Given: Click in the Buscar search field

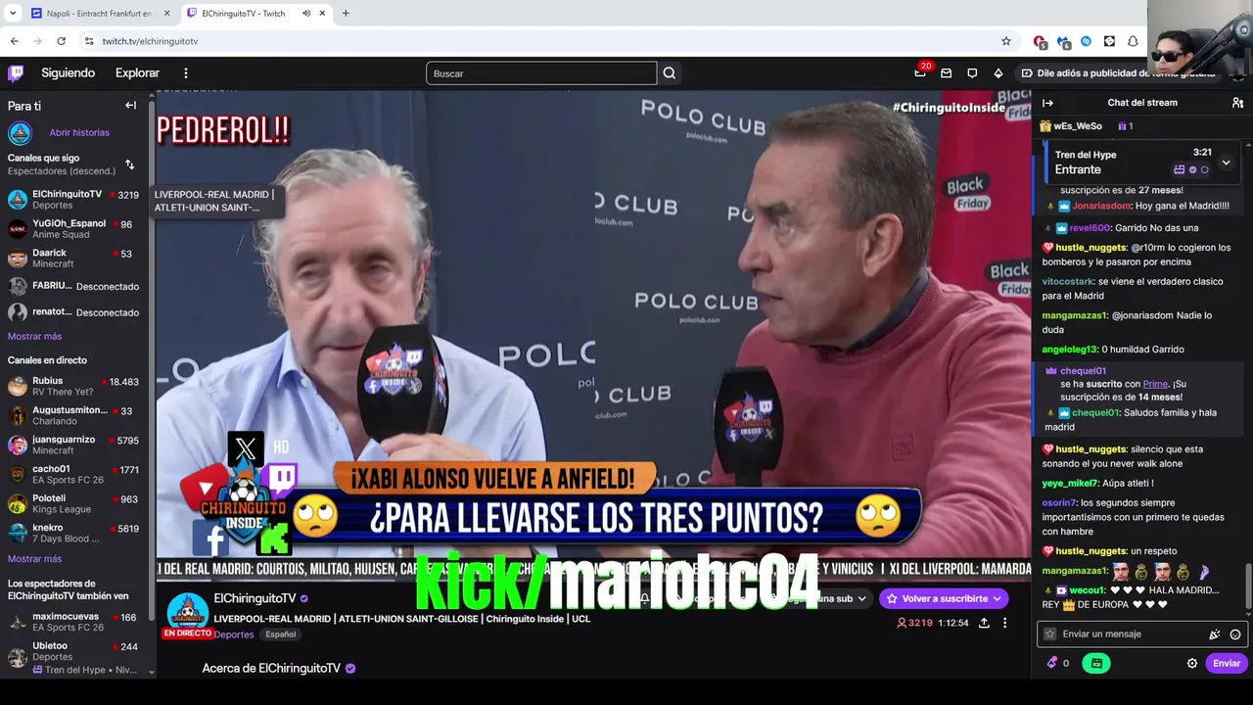Looking at the screenshot, I should pyautogui.click(x=541, y=73).
